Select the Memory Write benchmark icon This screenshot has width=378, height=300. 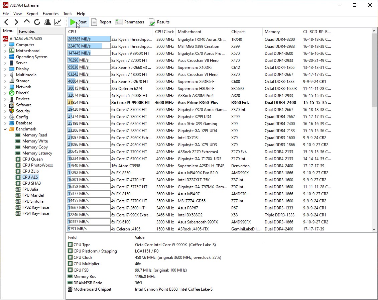click(x=18, y=141)
